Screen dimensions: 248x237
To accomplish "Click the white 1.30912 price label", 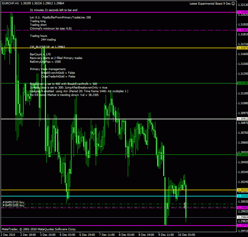I will 242,119.
